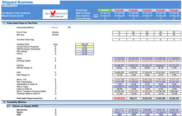Select the WACC 10.0% input cell

pyautogui.click(x=85, y=54)
